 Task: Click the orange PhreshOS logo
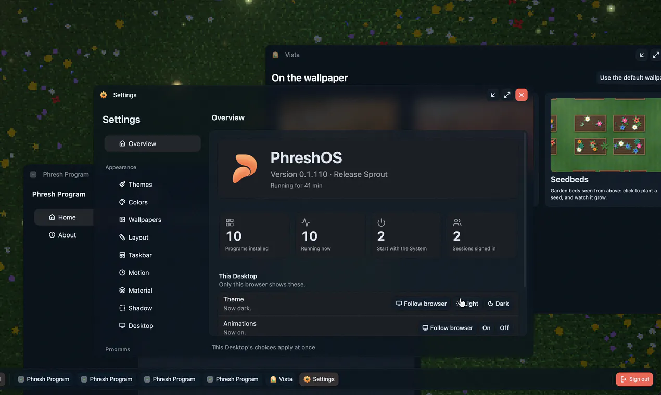(x=245, y=168)
